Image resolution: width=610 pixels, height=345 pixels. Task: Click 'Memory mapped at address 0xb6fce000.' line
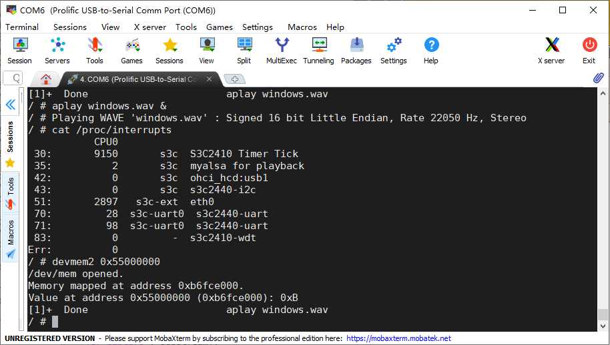[x=135, y=286]
